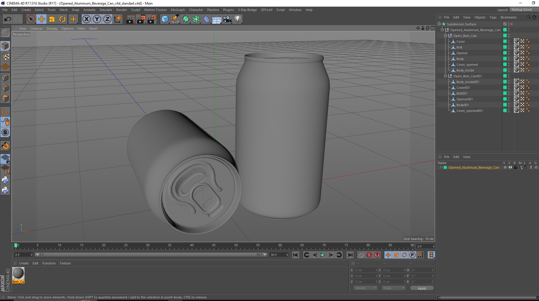The width and height of the screenshot is (539, 301).
Task: Open the green Array modeling objects icon
Action: [x=196, y=19]
